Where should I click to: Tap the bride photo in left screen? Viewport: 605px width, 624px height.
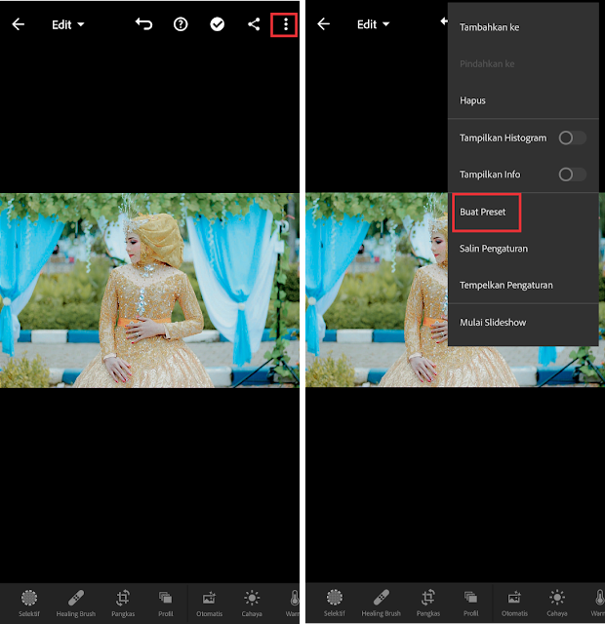(149, 291)
